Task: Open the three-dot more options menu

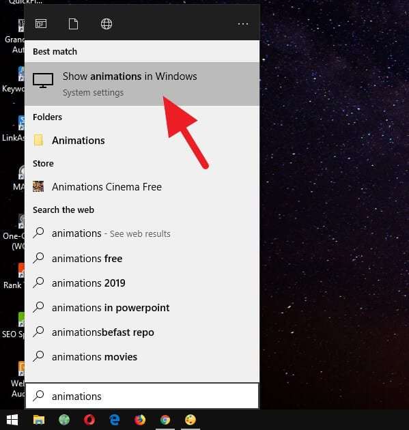Action: 243,24
